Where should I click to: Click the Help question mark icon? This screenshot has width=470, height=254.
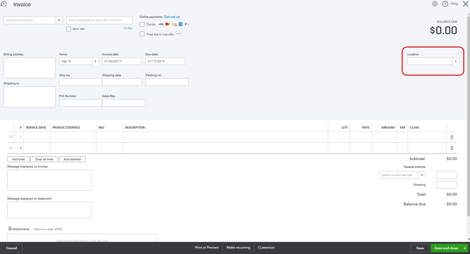coord(445,4)
